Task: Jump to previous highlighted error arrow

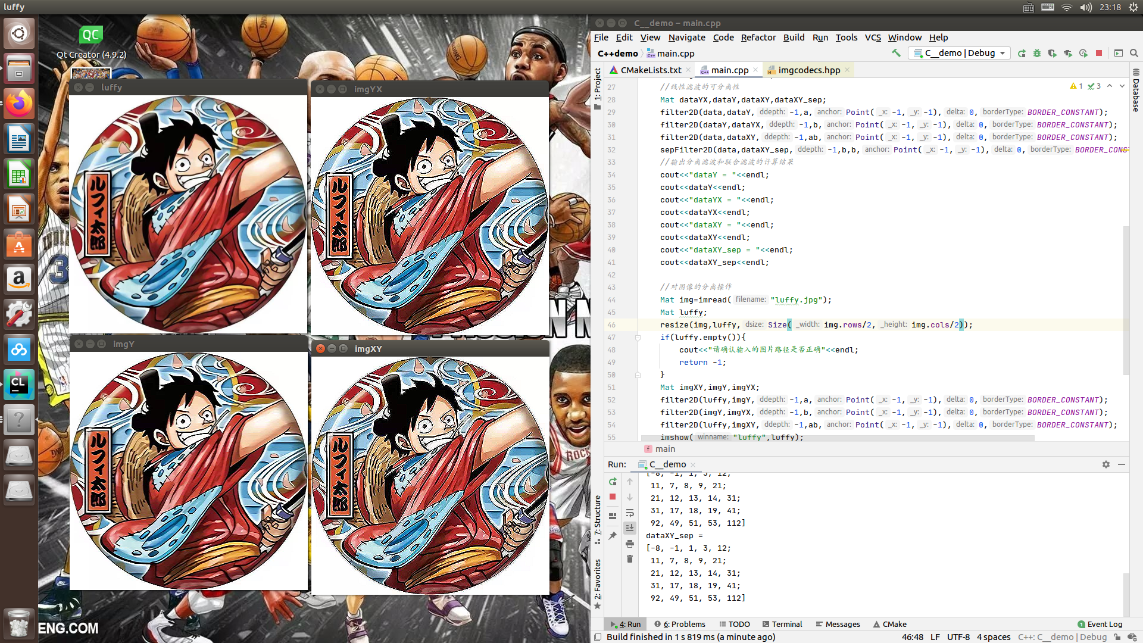Action: [1110, 86]
